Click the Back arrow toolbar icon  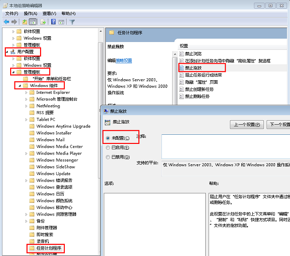tap(6, 22)
